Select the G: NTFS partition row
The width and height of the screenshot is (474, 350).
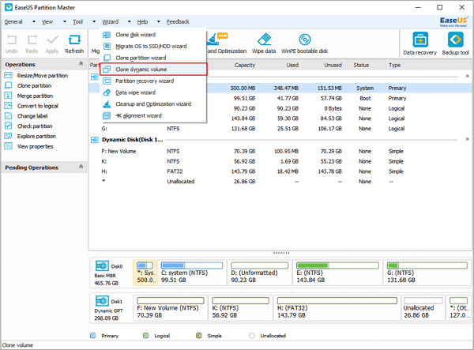pos(280,129)
